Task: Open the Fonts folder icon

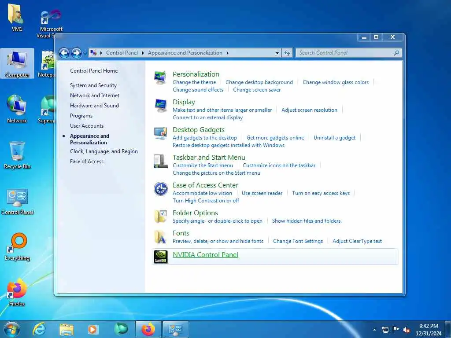Action: pos(160,237)
